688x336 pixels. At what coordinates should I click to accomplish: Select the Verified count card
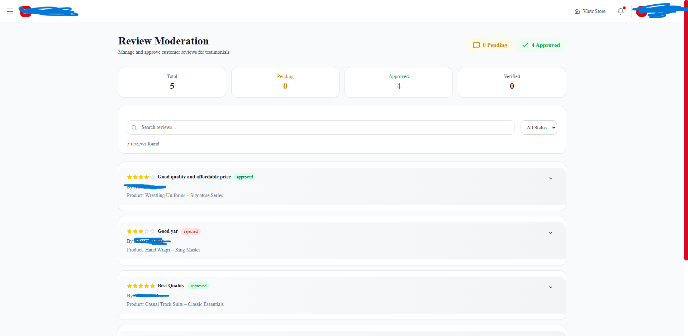pos(512,82)
